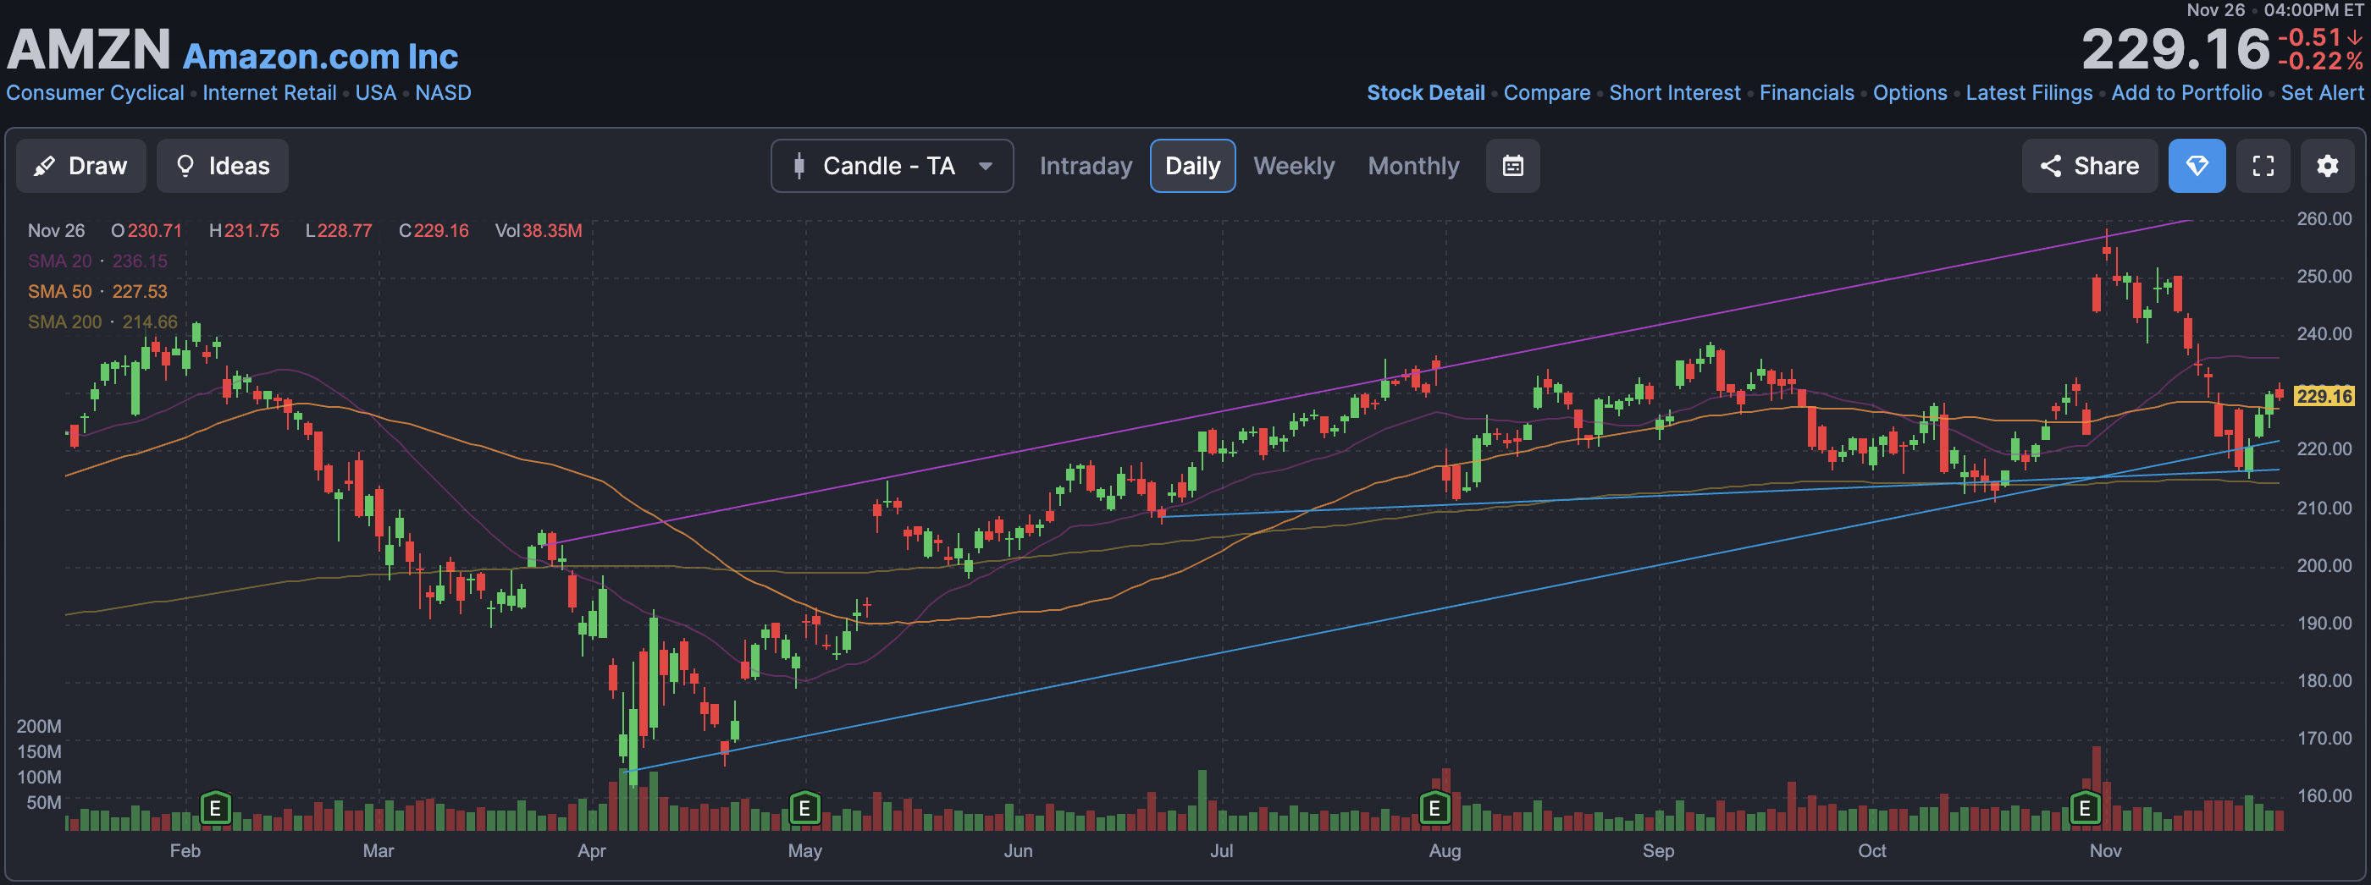Screen dimensions: 2371x885
Task: Click the 200M volume axis label
Action: 39,727
